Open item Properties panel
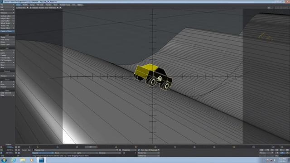The image size is (290, 163). (x=129, y=150)
